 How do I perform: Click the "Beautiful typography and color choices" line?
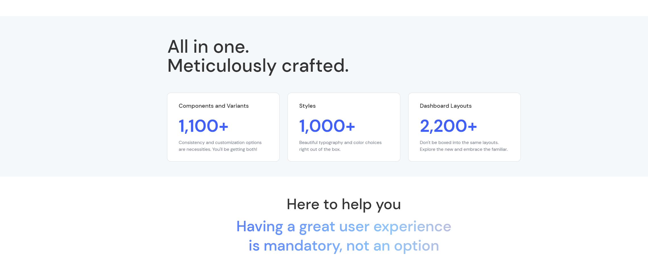coord(340,143)
